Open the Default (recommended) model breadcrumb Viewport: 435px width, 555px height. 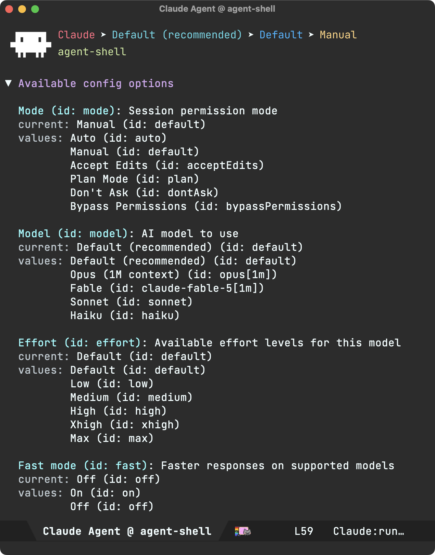[177, 35]
